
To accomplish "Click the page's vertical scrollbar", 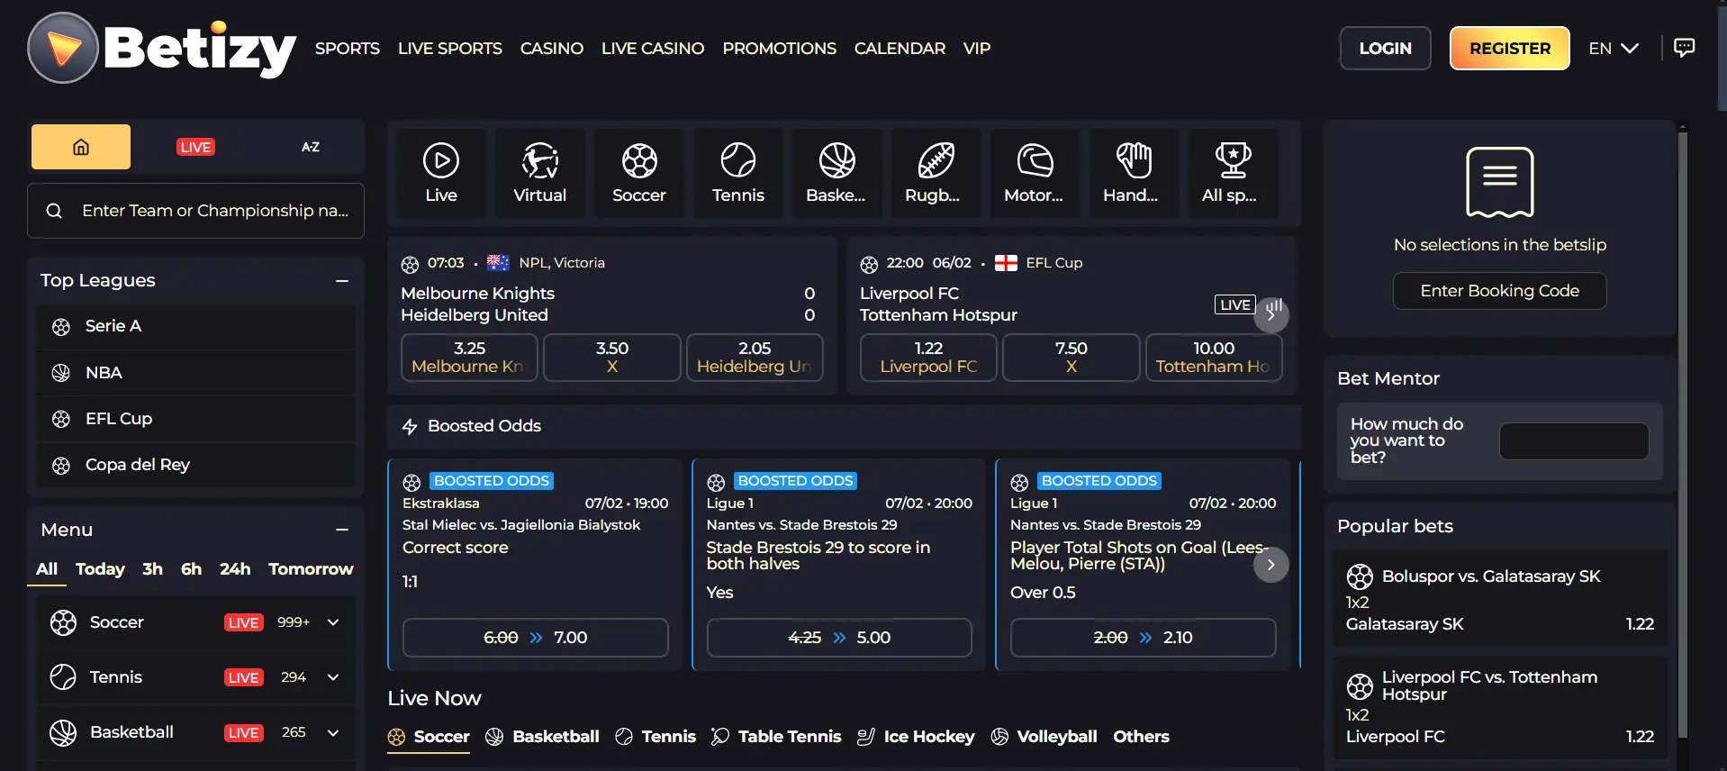I will [x=1682, y=432].
